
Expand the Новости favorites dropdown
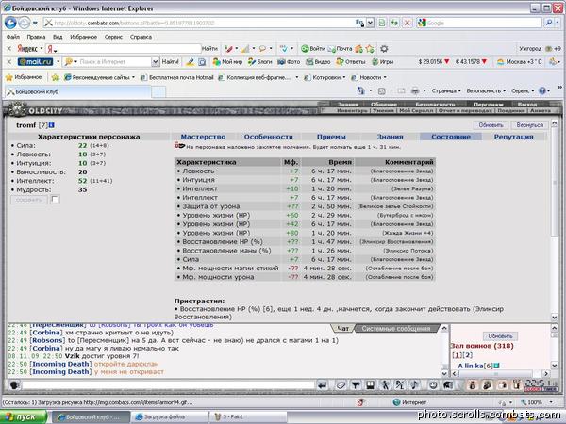[x=385, y=77]
